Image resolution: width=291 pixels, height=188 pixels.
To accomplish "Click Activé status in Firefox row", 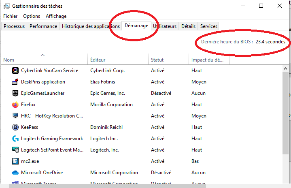I will click(158, 105).
